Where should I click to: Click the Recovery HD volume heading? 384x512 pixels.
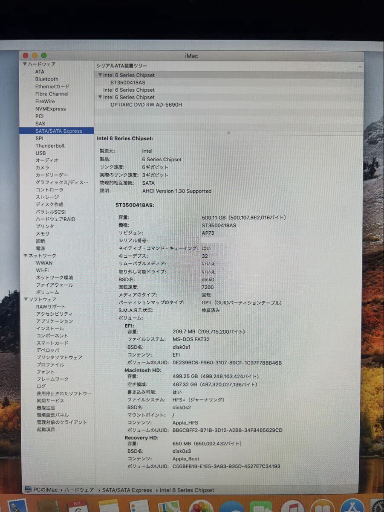tap(141, 438)
